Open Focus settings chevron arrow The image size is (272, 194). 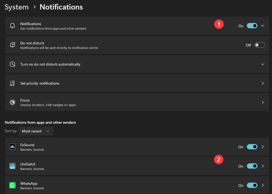[x=262, y=102]
